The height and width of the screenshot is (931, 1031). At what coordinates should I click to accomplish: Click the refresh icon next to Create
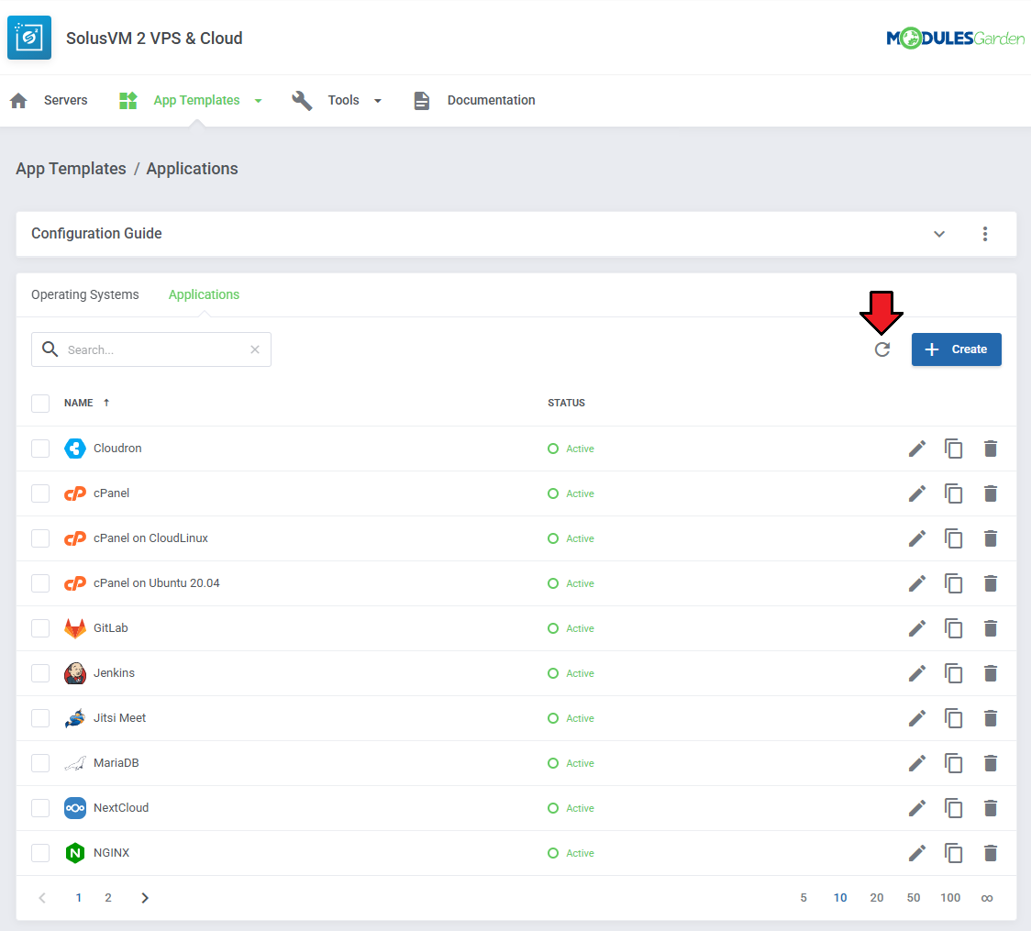[882, 349]
